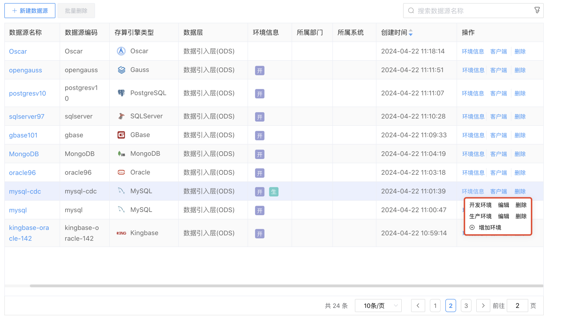
Task: Click the SQLServer dolphin icon
Action: click(x=121, y=116)
